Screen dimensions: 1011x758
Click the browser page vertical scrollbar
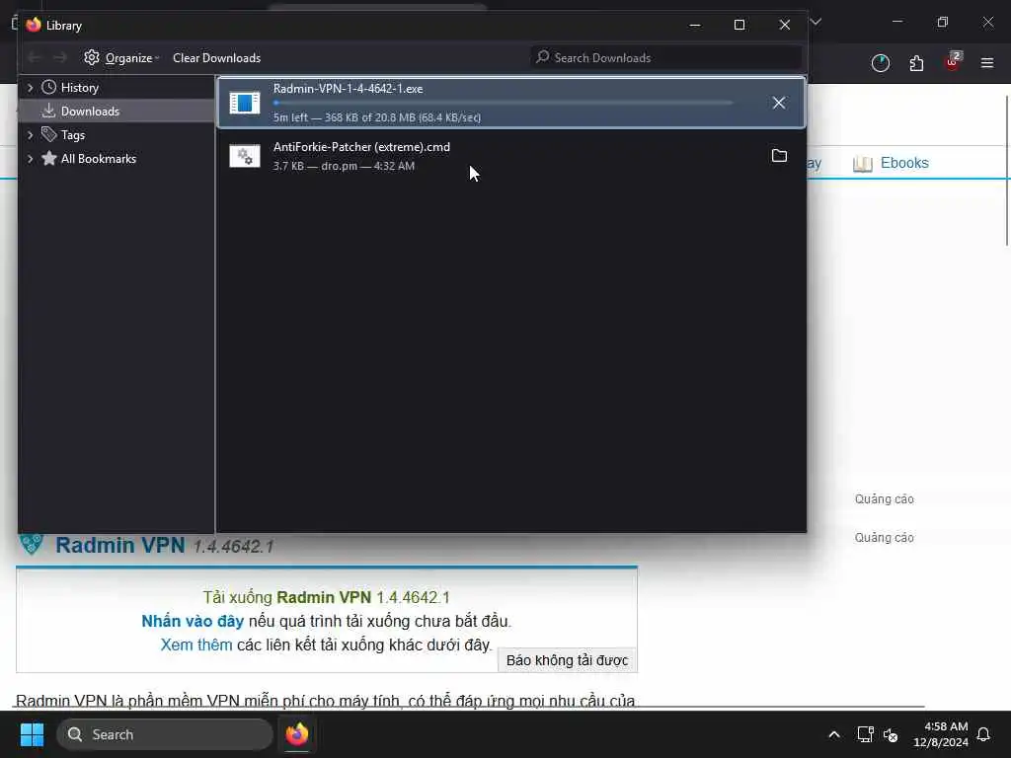pyautogui.click(x=1007, y=170)
